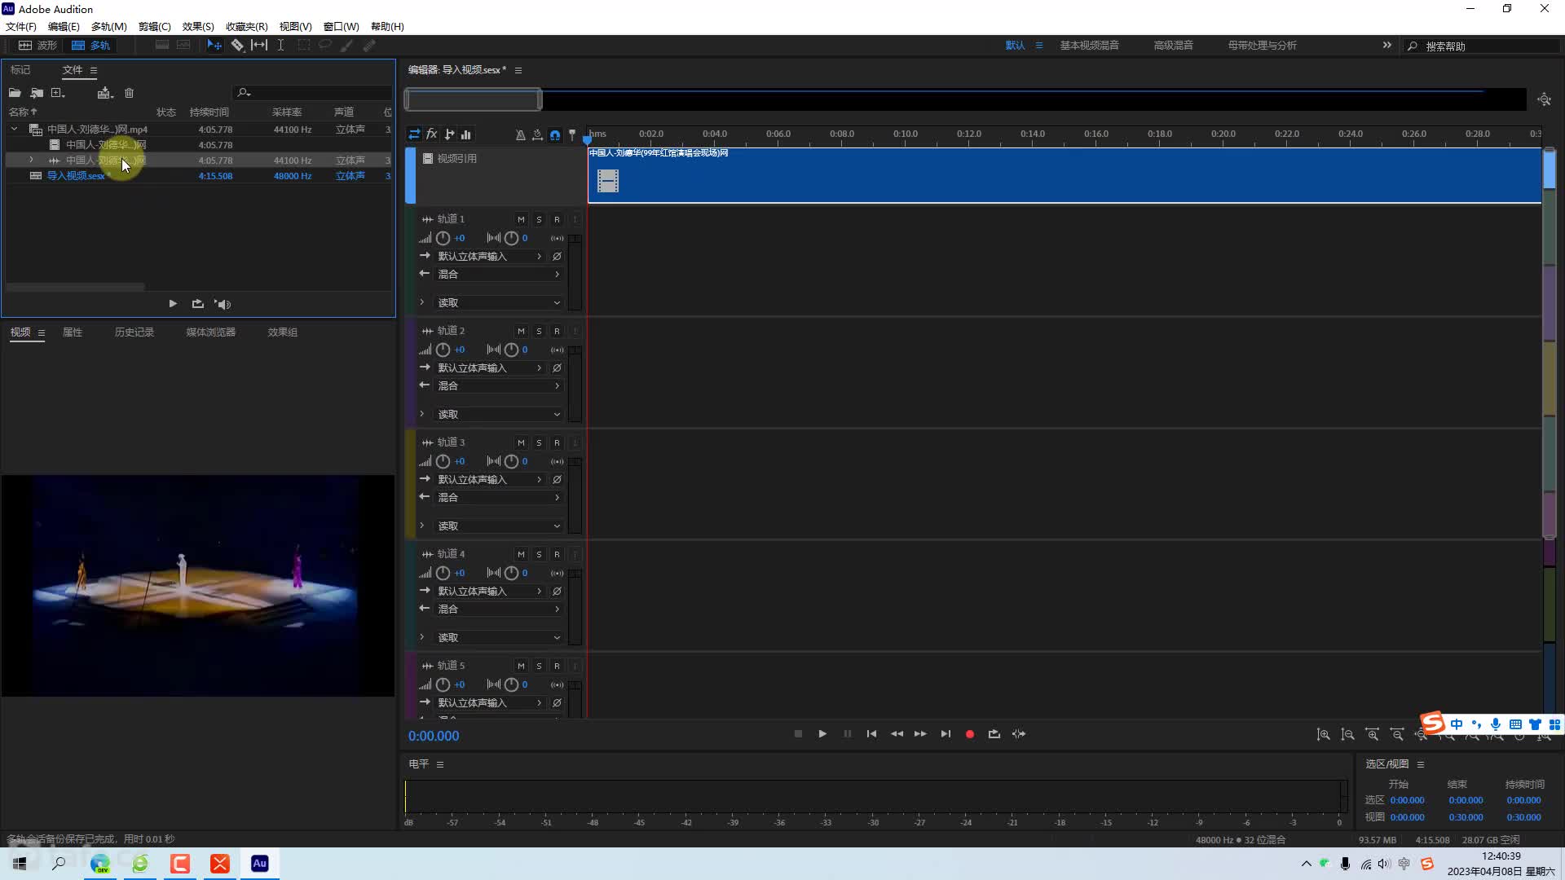Choose the 高级混音 workspace
The height and width of the screenshot is (880, 1565).
1173,46
